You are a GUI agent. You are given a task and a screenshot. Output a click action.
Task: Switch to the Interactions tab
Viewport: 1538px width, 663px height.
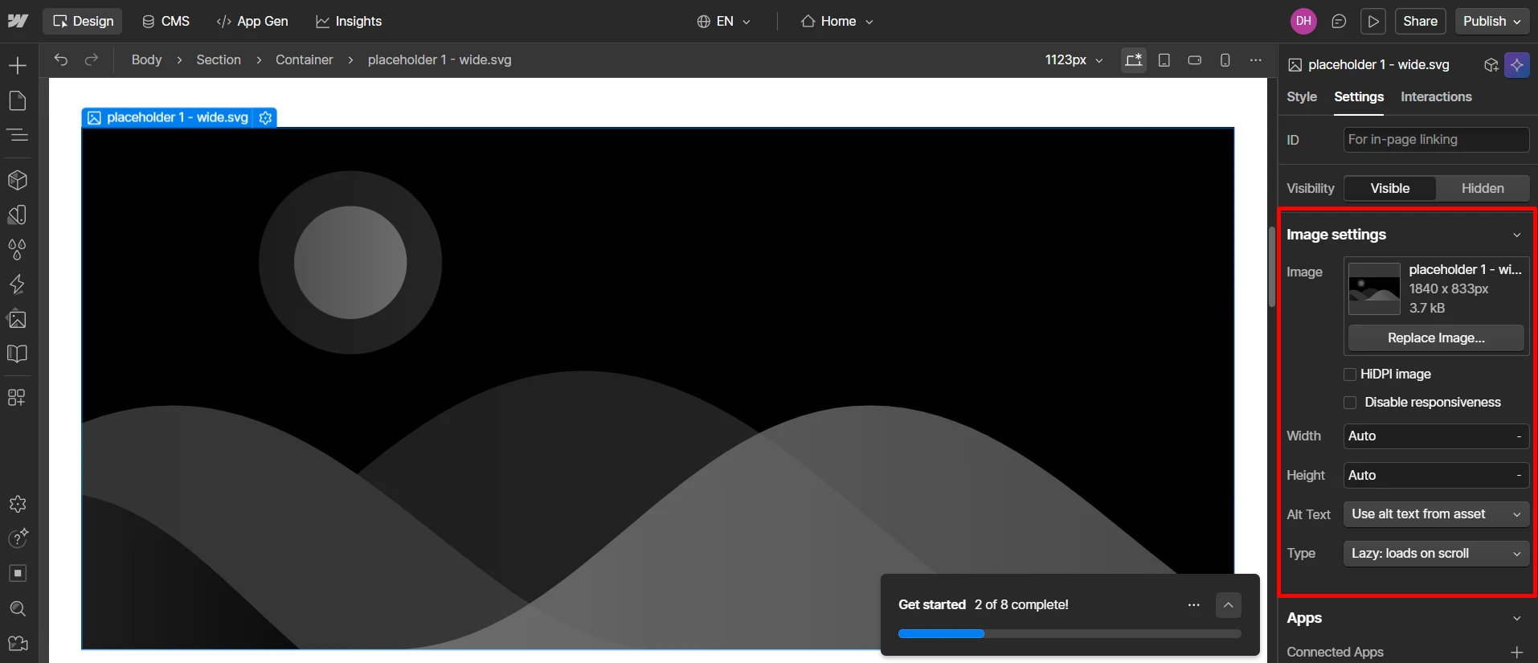tap(1436, 97)
